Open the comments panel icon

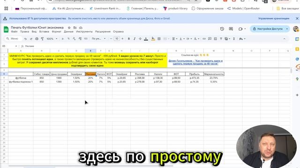pyautogui.click(x=231, y=29)
